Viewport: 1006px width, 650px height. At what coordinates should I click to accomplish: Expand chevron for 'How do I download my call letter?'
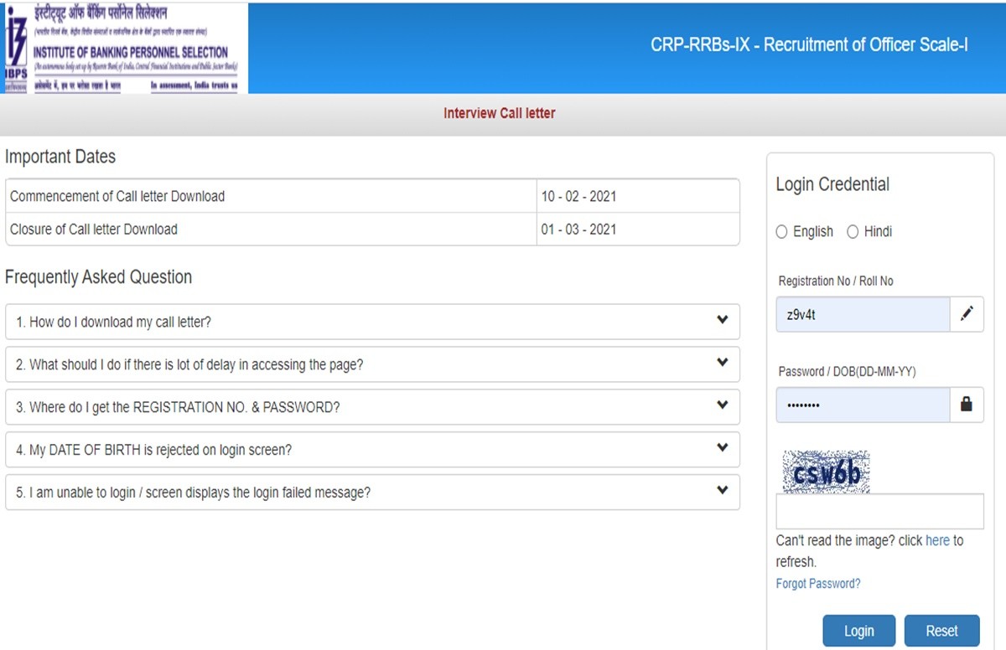click(722, 321)
